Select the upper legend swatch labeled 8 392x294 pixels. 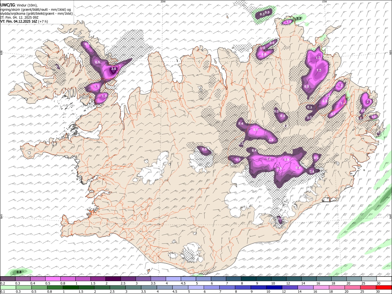248,279
